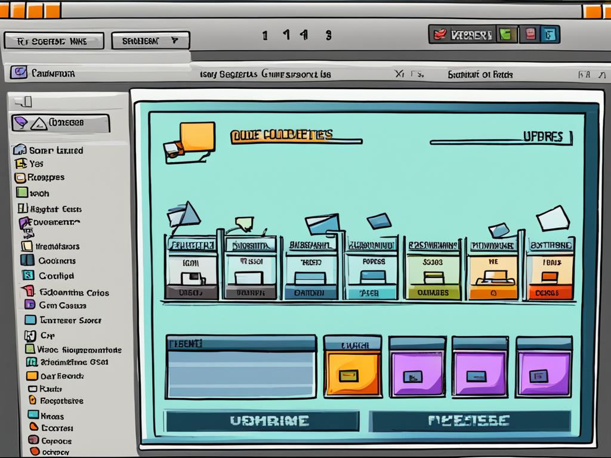Click the icon beside Cyp in sidebar
This screenshot has height=458, width=611.
coord(30,335)
